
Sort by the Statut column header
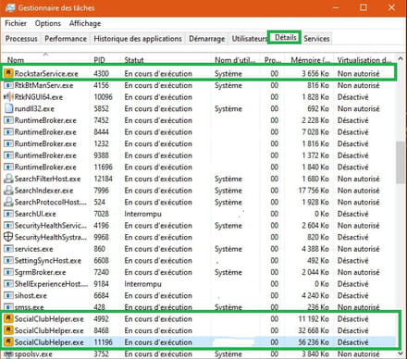point(134,60)
